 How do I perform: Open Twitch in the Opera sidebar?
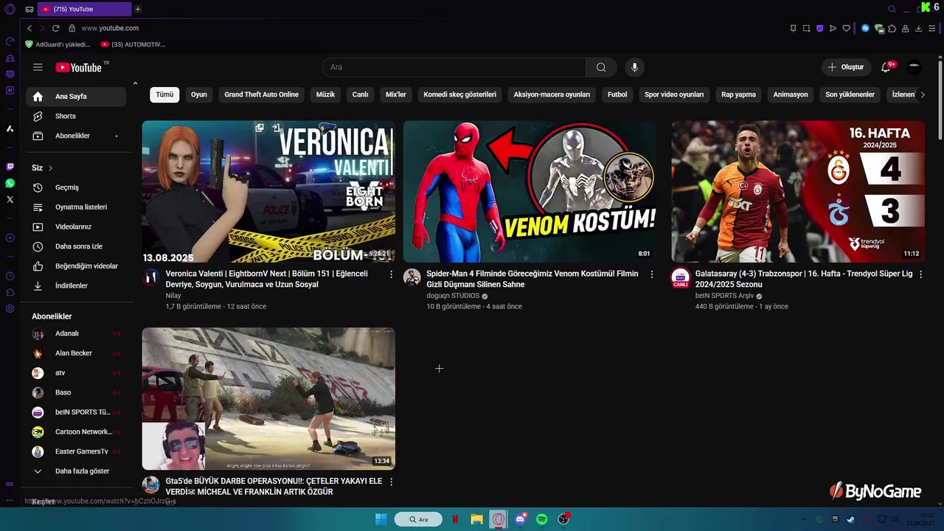(x=10, y=167)
